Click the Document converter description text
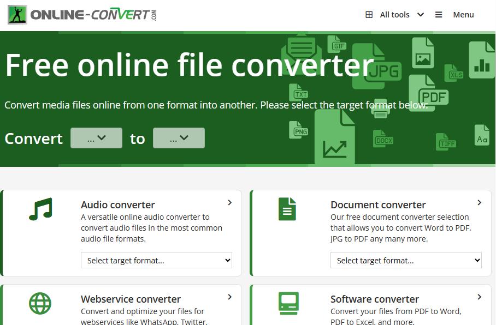496x325 pixels. [x=401, y=228]
